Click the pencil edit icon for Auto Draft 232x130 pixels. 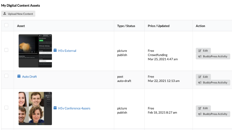point(200,77)
